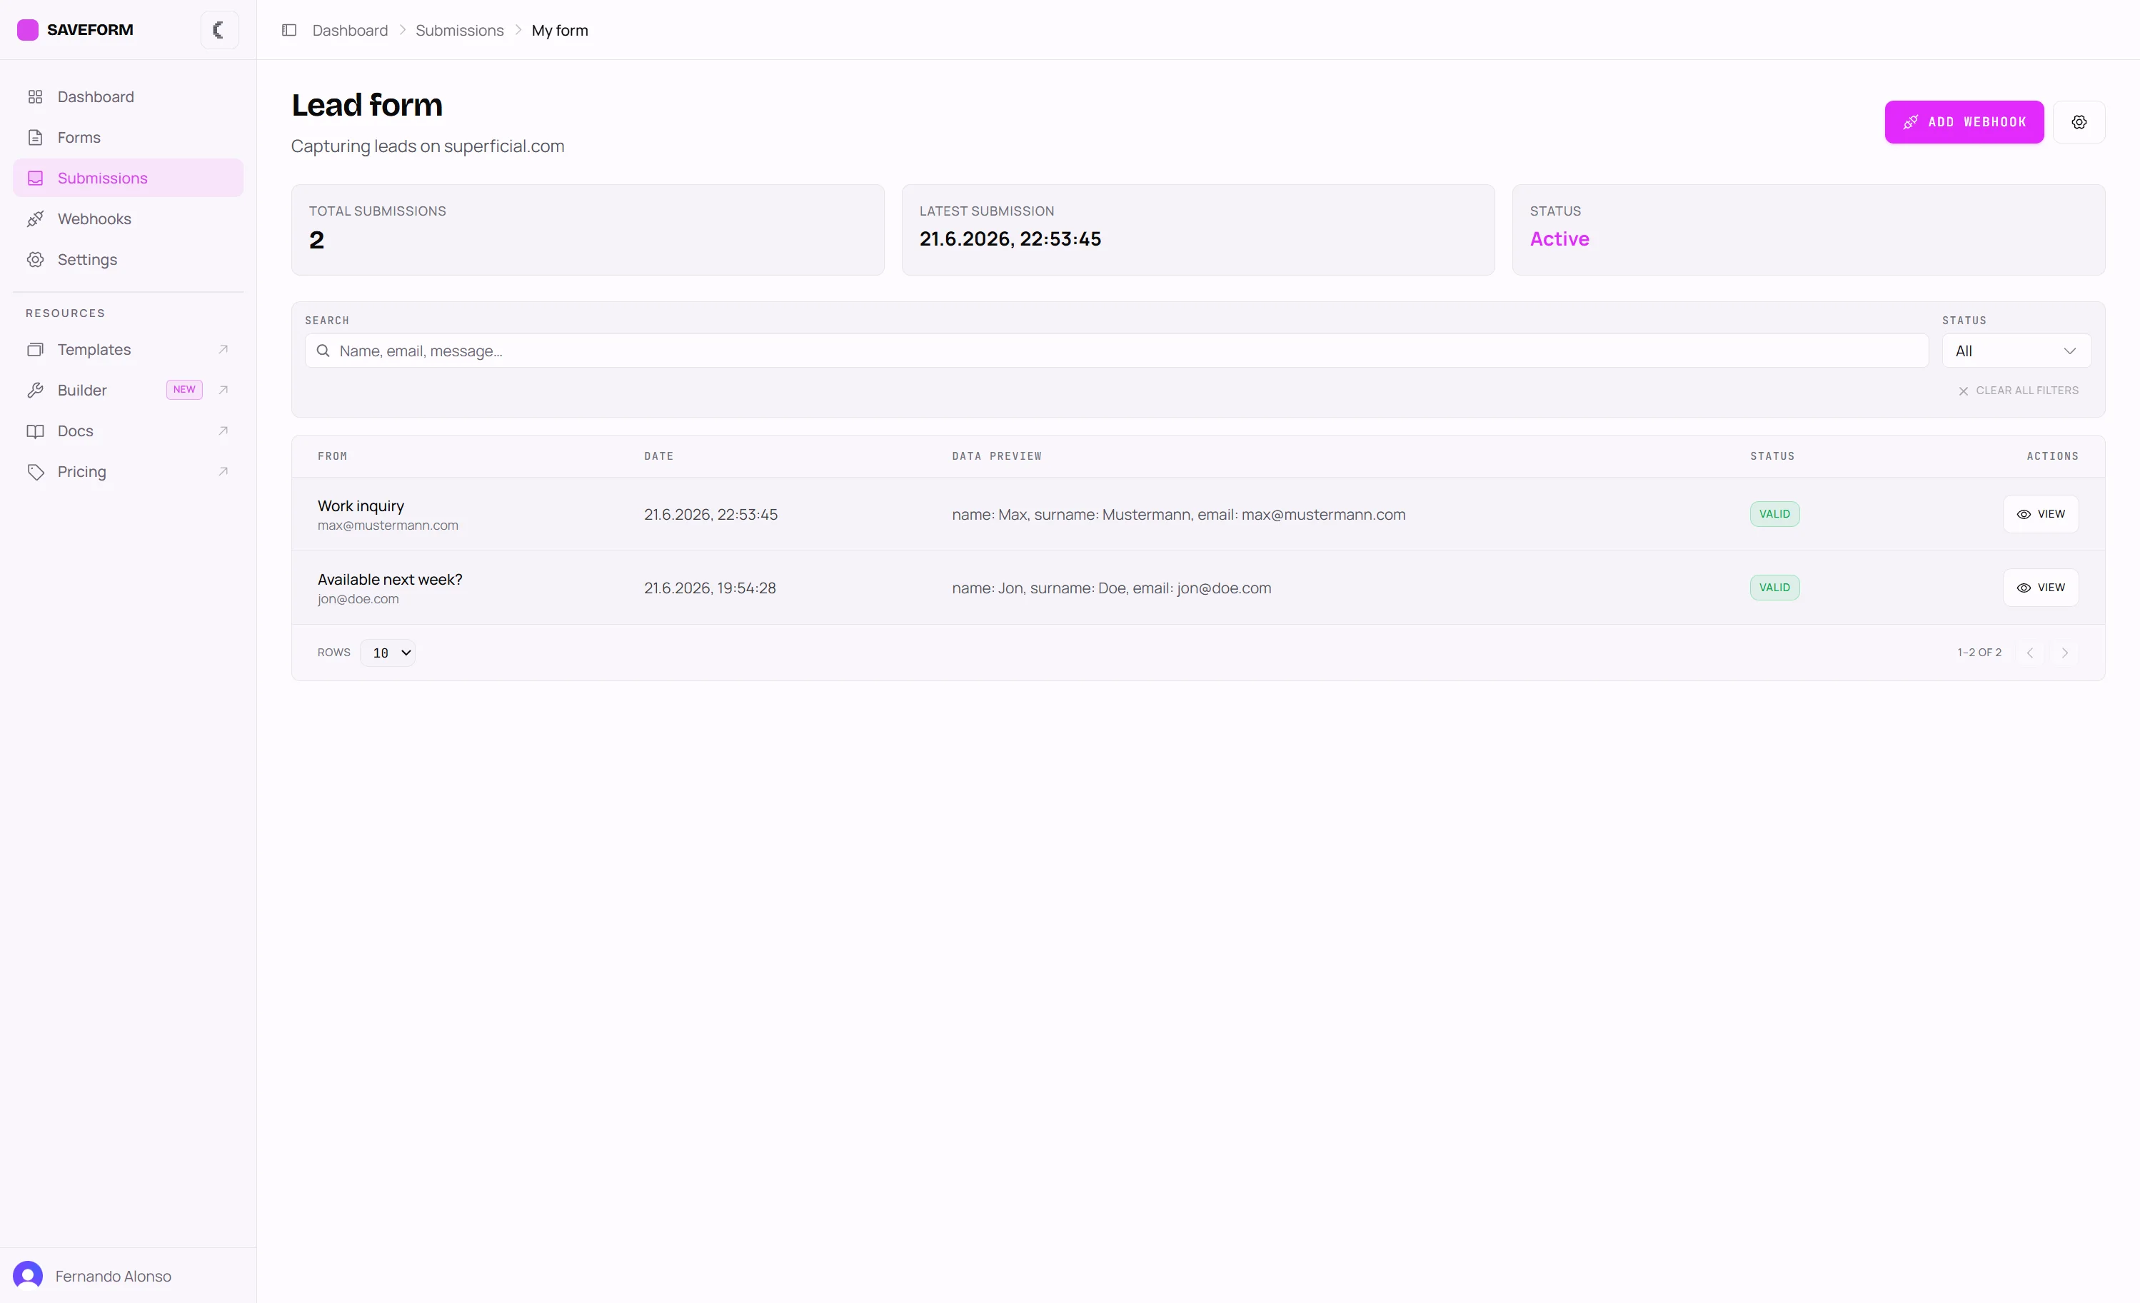Click the DATE column header
Screen dimensions: 2140x1303
[659, 456]
